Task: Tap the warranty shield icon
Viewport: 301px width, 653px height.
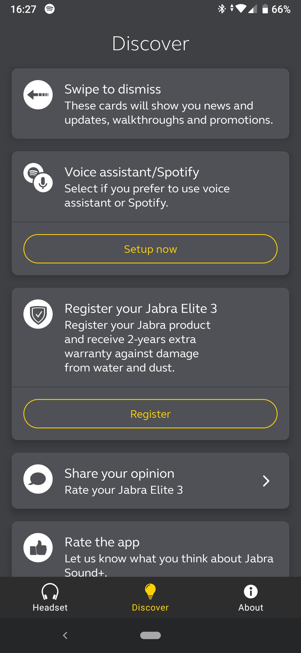Action: [x=38, y=314]
